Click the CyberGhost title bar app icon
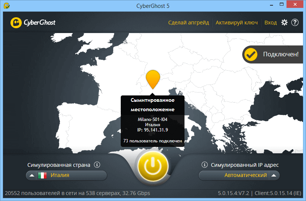 [6, 6]
